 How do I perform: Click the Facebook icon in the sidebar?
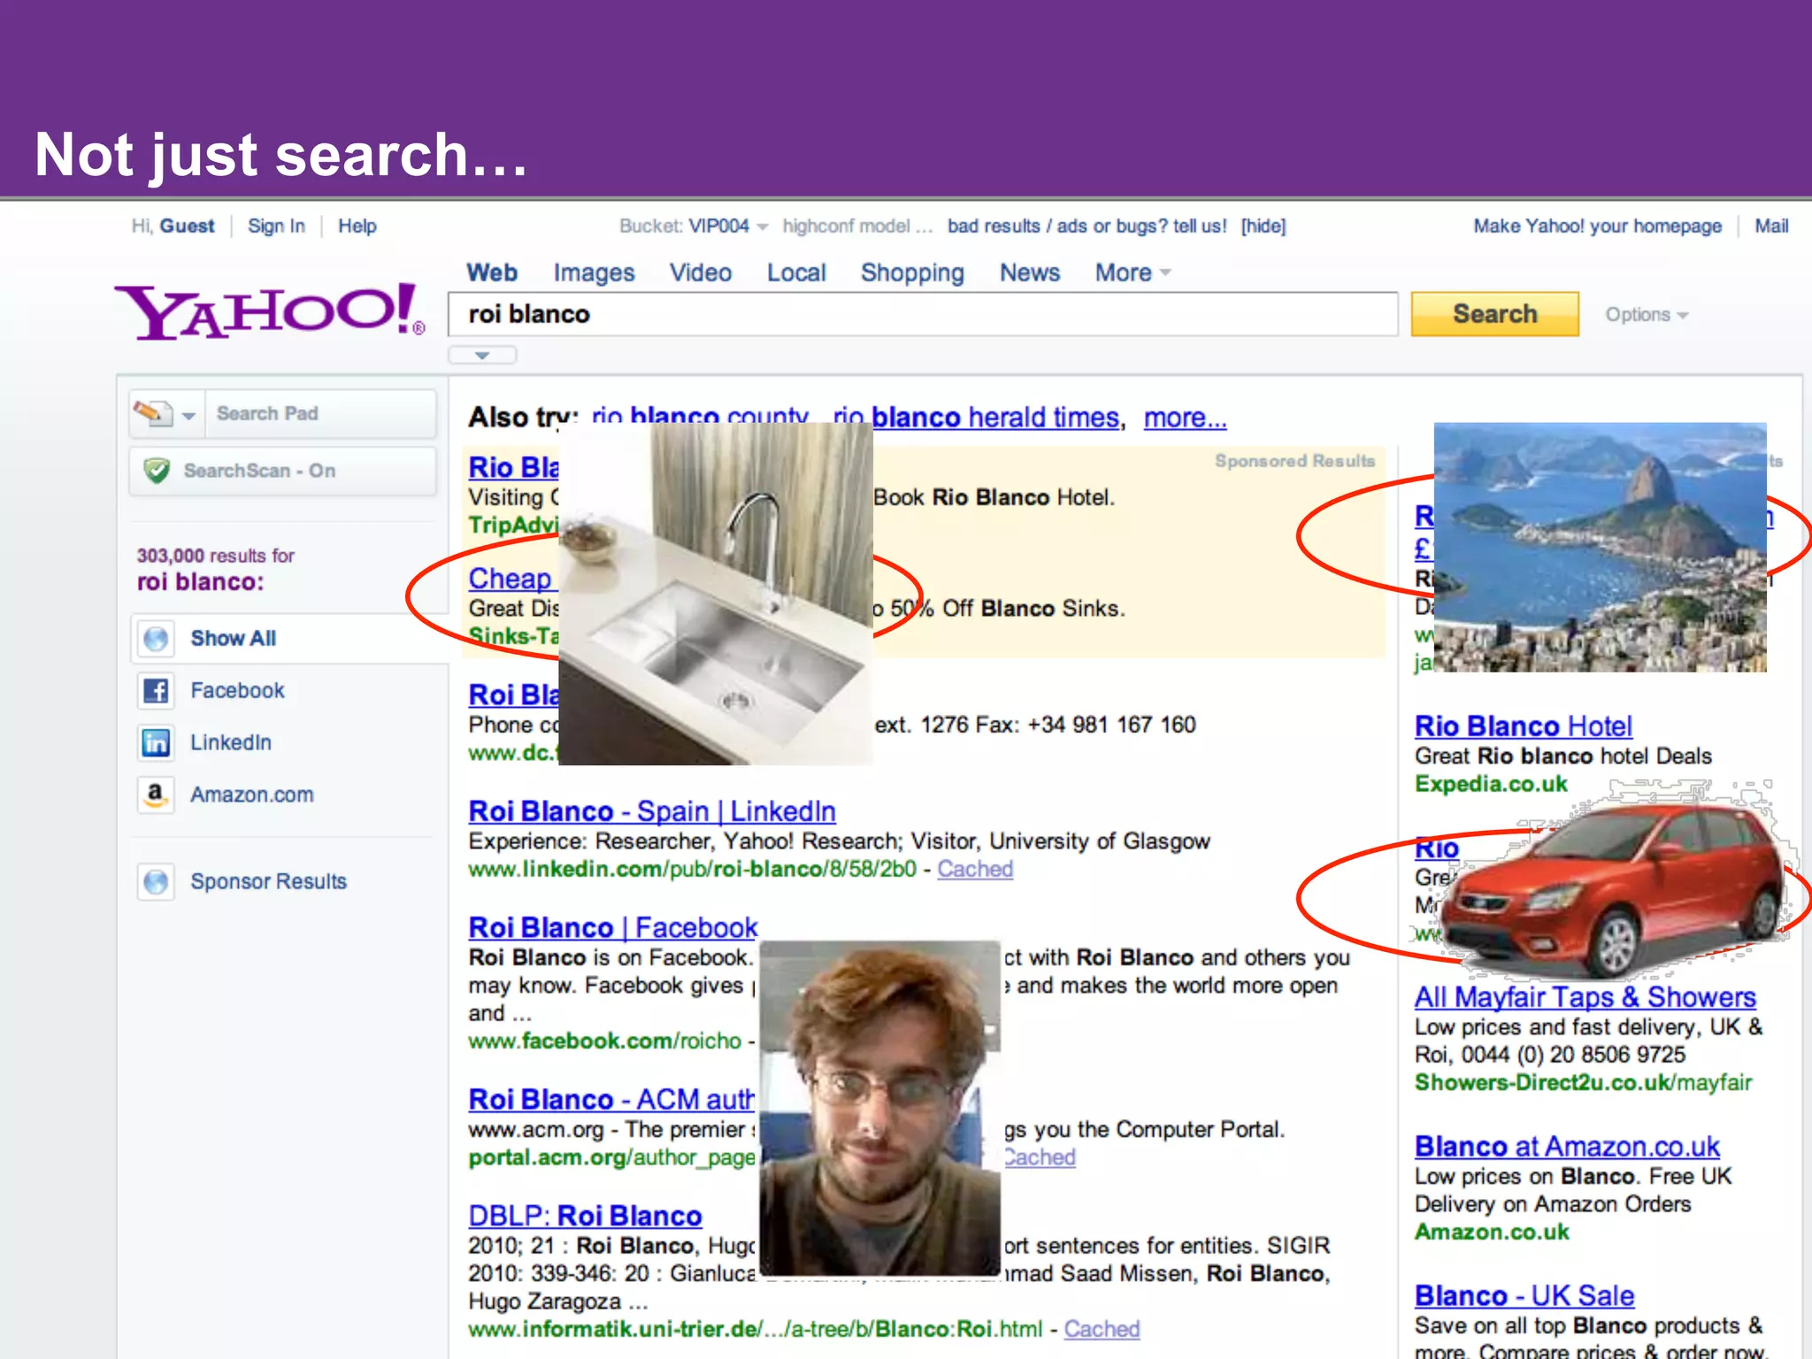[157, 690]
